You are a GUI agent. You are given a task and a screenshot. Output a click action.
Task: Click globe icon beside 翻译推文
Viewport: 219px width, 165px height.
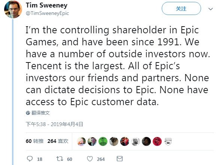pos(28,113)
